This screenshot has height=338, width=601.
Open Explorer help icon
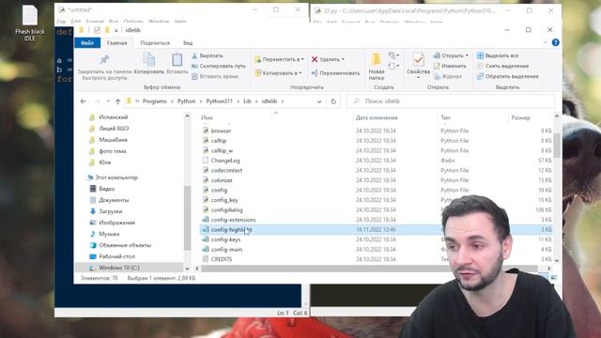(555, 42)
